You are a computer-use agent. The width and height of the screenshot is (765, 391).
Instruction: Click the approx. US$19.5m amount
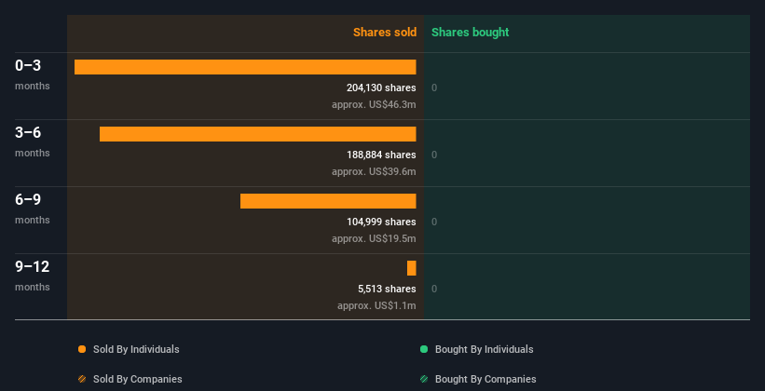coord(374,238)
